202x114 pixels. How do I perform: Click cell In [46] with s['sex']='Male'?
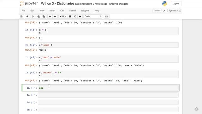108,59
